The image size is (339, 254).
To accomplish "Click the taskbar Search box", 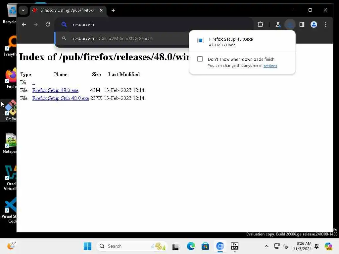I will point(132,246).
